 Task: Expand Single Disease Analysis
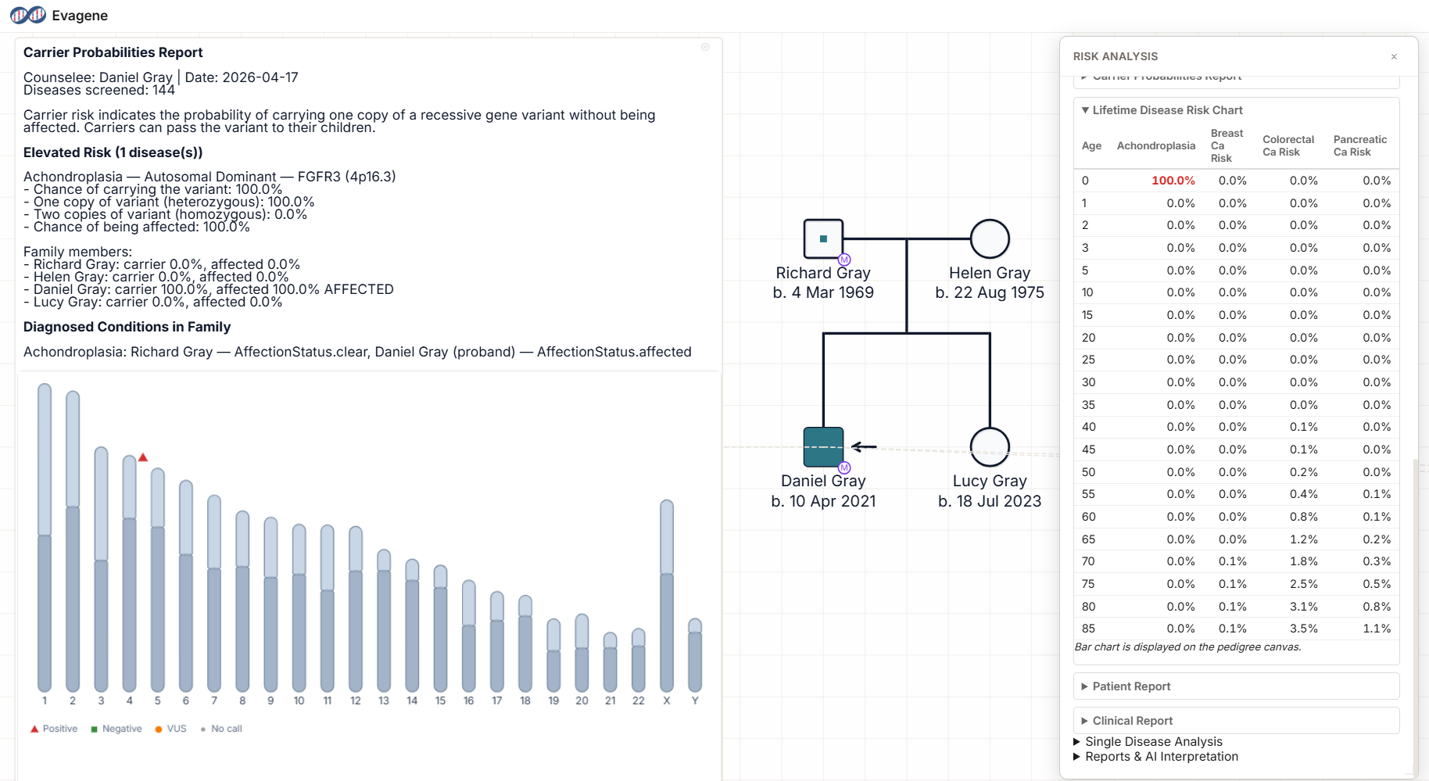tap(1153, 741)
